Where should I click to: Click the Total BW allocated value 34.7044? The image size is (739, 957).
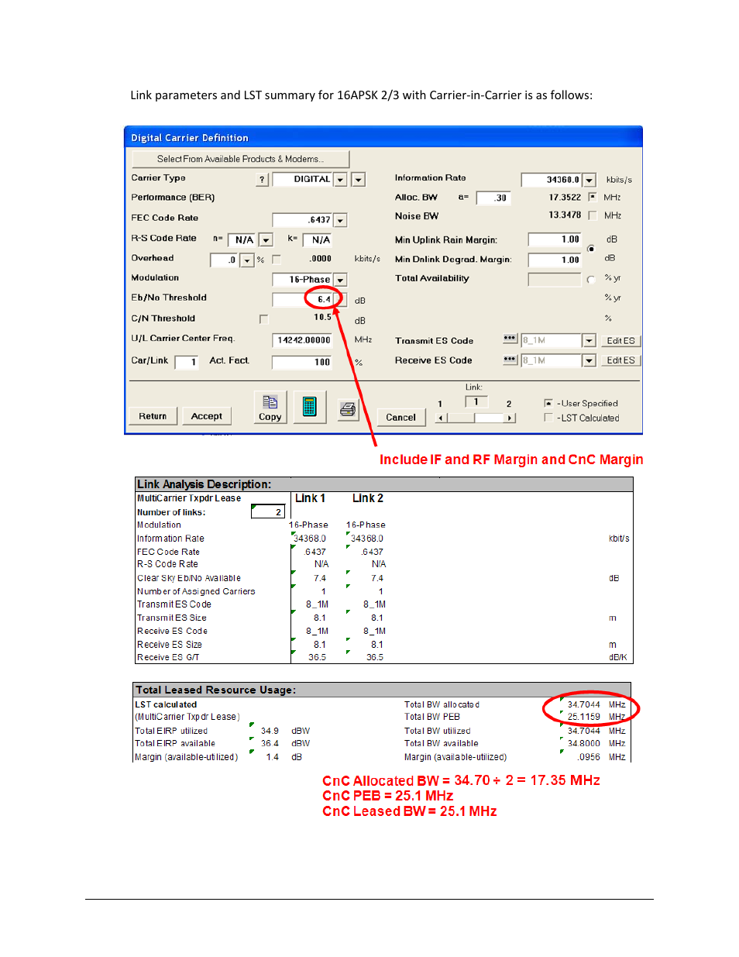coord(583,704)
